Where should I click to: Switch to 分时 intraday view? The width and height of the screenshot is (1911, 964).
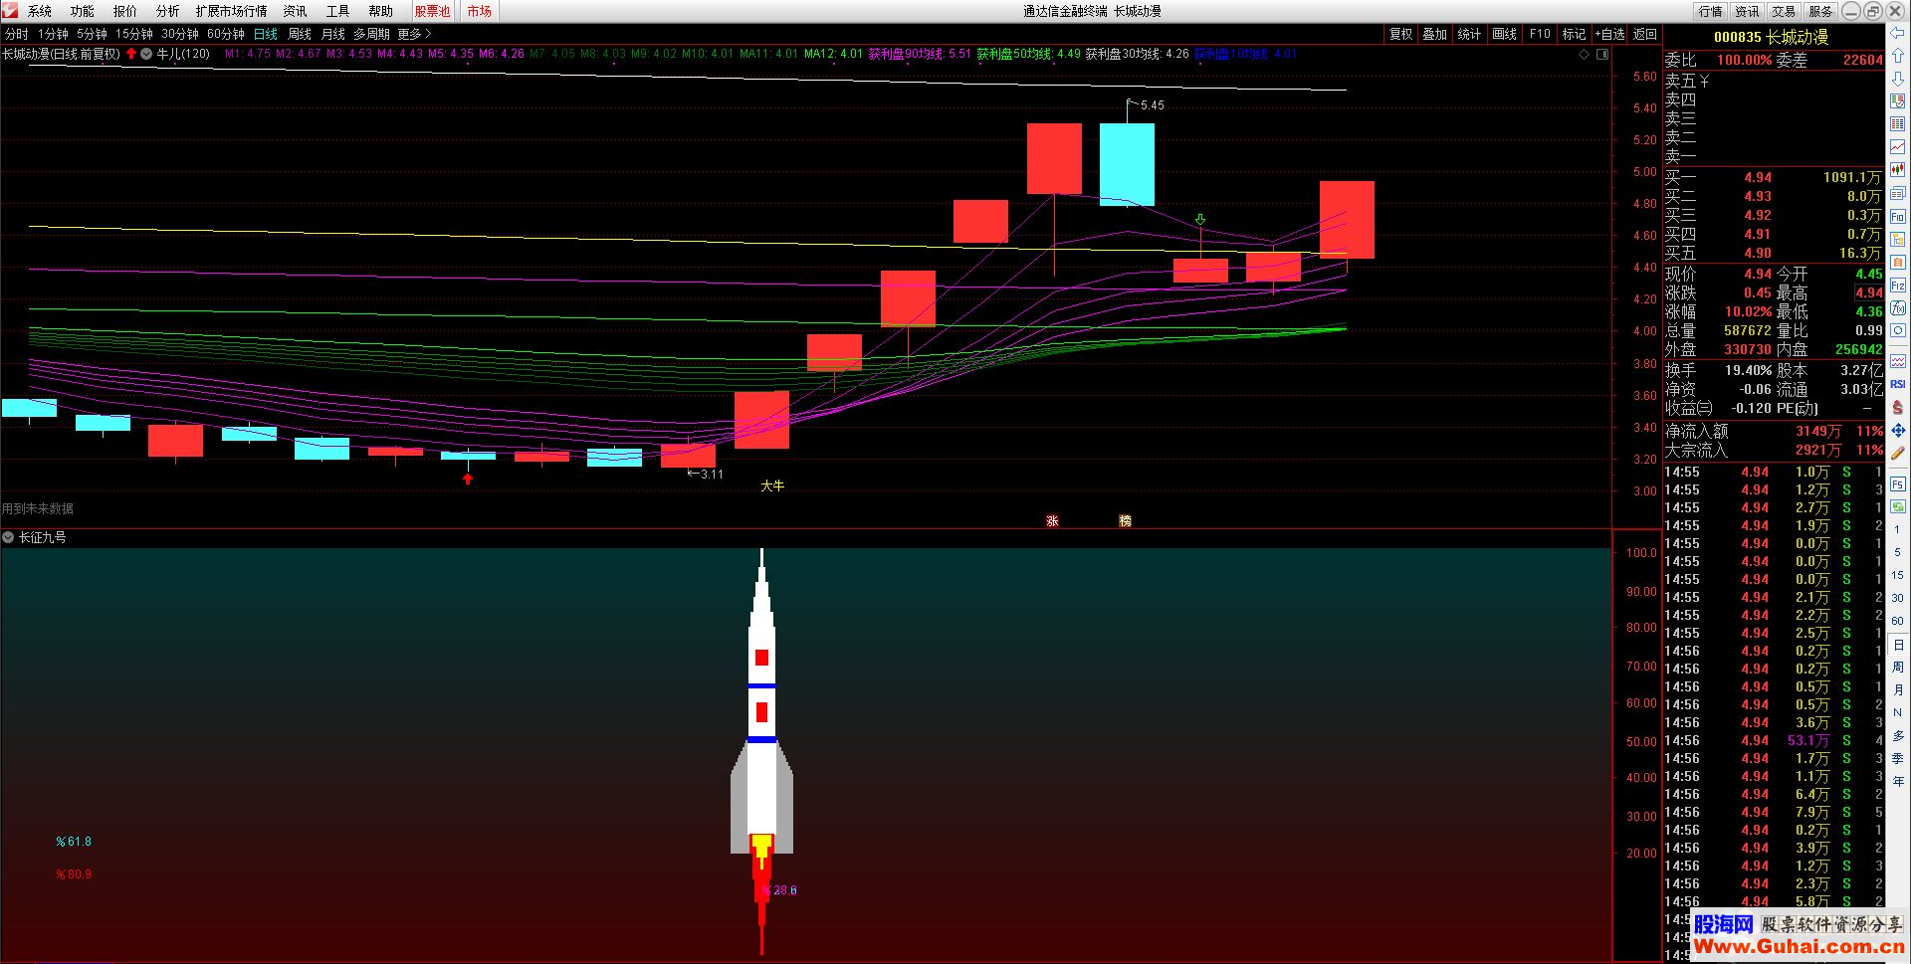(17, 34)
